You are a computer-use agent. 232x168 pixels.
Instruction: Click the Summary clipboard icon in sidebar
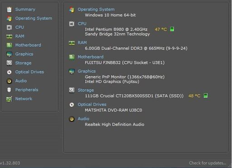pos(9,10)
